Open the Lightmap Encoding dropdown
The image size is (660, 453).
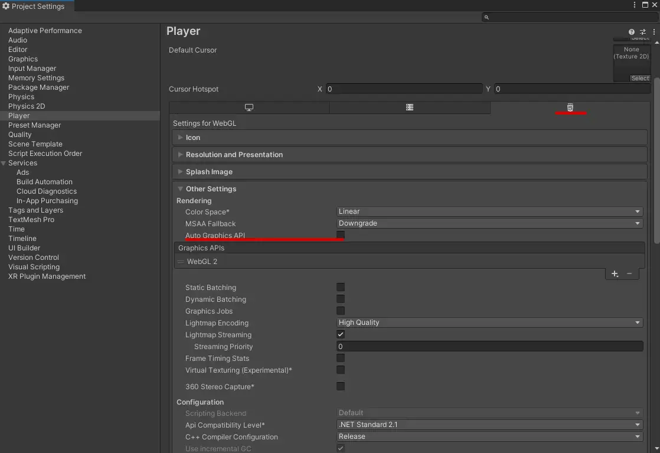[489, 322]
